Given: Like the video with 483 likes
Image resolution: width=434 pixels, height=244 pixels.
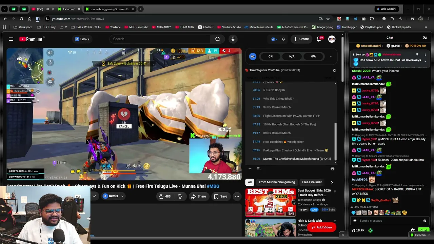Looking at the screenshot, I should tap(165, 196).
